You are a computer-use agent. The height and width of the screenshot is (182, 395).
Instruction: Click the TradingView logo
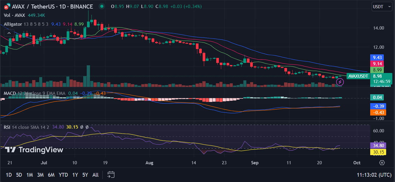pyautogui.click(x=34, y=150)
